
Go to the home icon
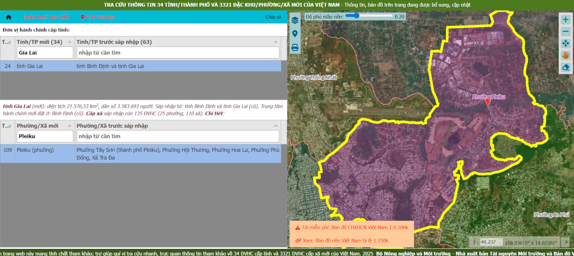(8, 17)
